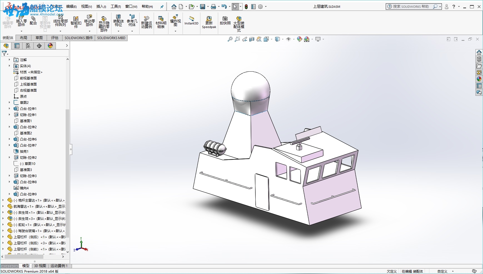Image resolution: width=483 pixels, height=274 pixels.
Task: Open 装配体特征 Assembly Features tool
Action: click(x=118, y=21)
